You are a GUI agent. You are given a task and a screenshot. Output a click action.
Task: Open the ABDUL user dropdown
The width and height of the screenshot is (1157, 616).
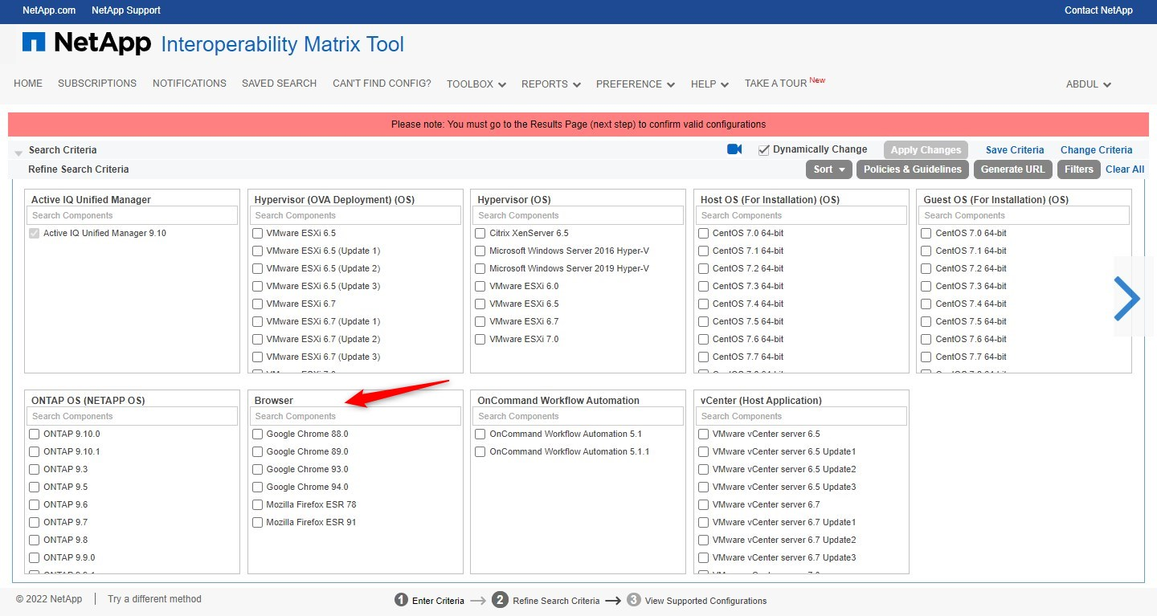click(1088, 84)
